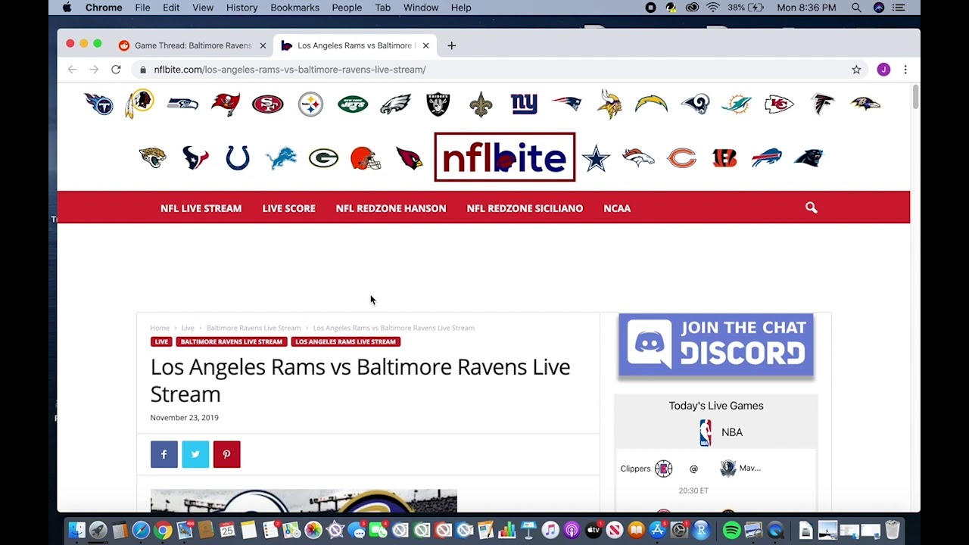Click the red LIVE tag
Screen dimensions: 969x545
coord(161,341)
